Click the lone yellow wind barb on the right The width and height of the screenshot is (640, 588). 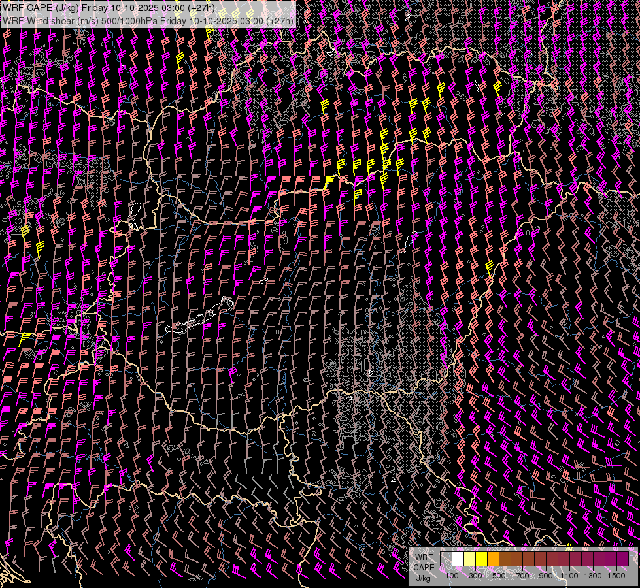point(490,266)
